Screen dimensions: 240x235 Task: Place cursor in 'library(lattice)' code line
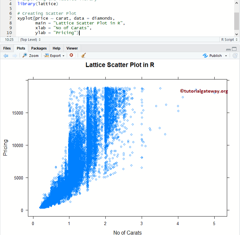coord(38,4)
